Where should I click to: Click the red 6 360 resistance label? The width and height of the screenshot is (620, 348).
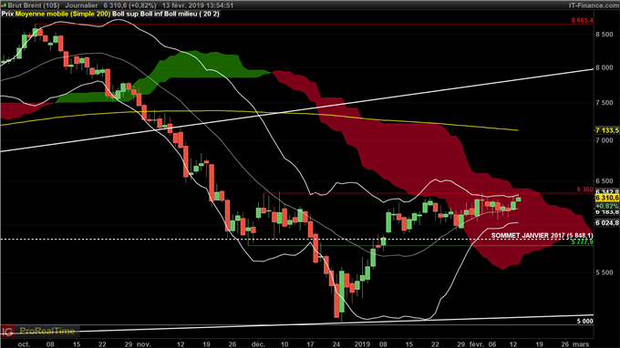(584, 189)
